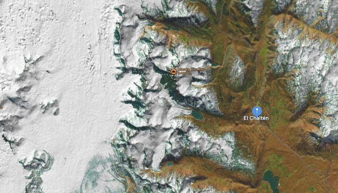This screenshot has width=338, height=193.
Task: Select the cut-off orange label at left edge
Action: click(1, 107)
